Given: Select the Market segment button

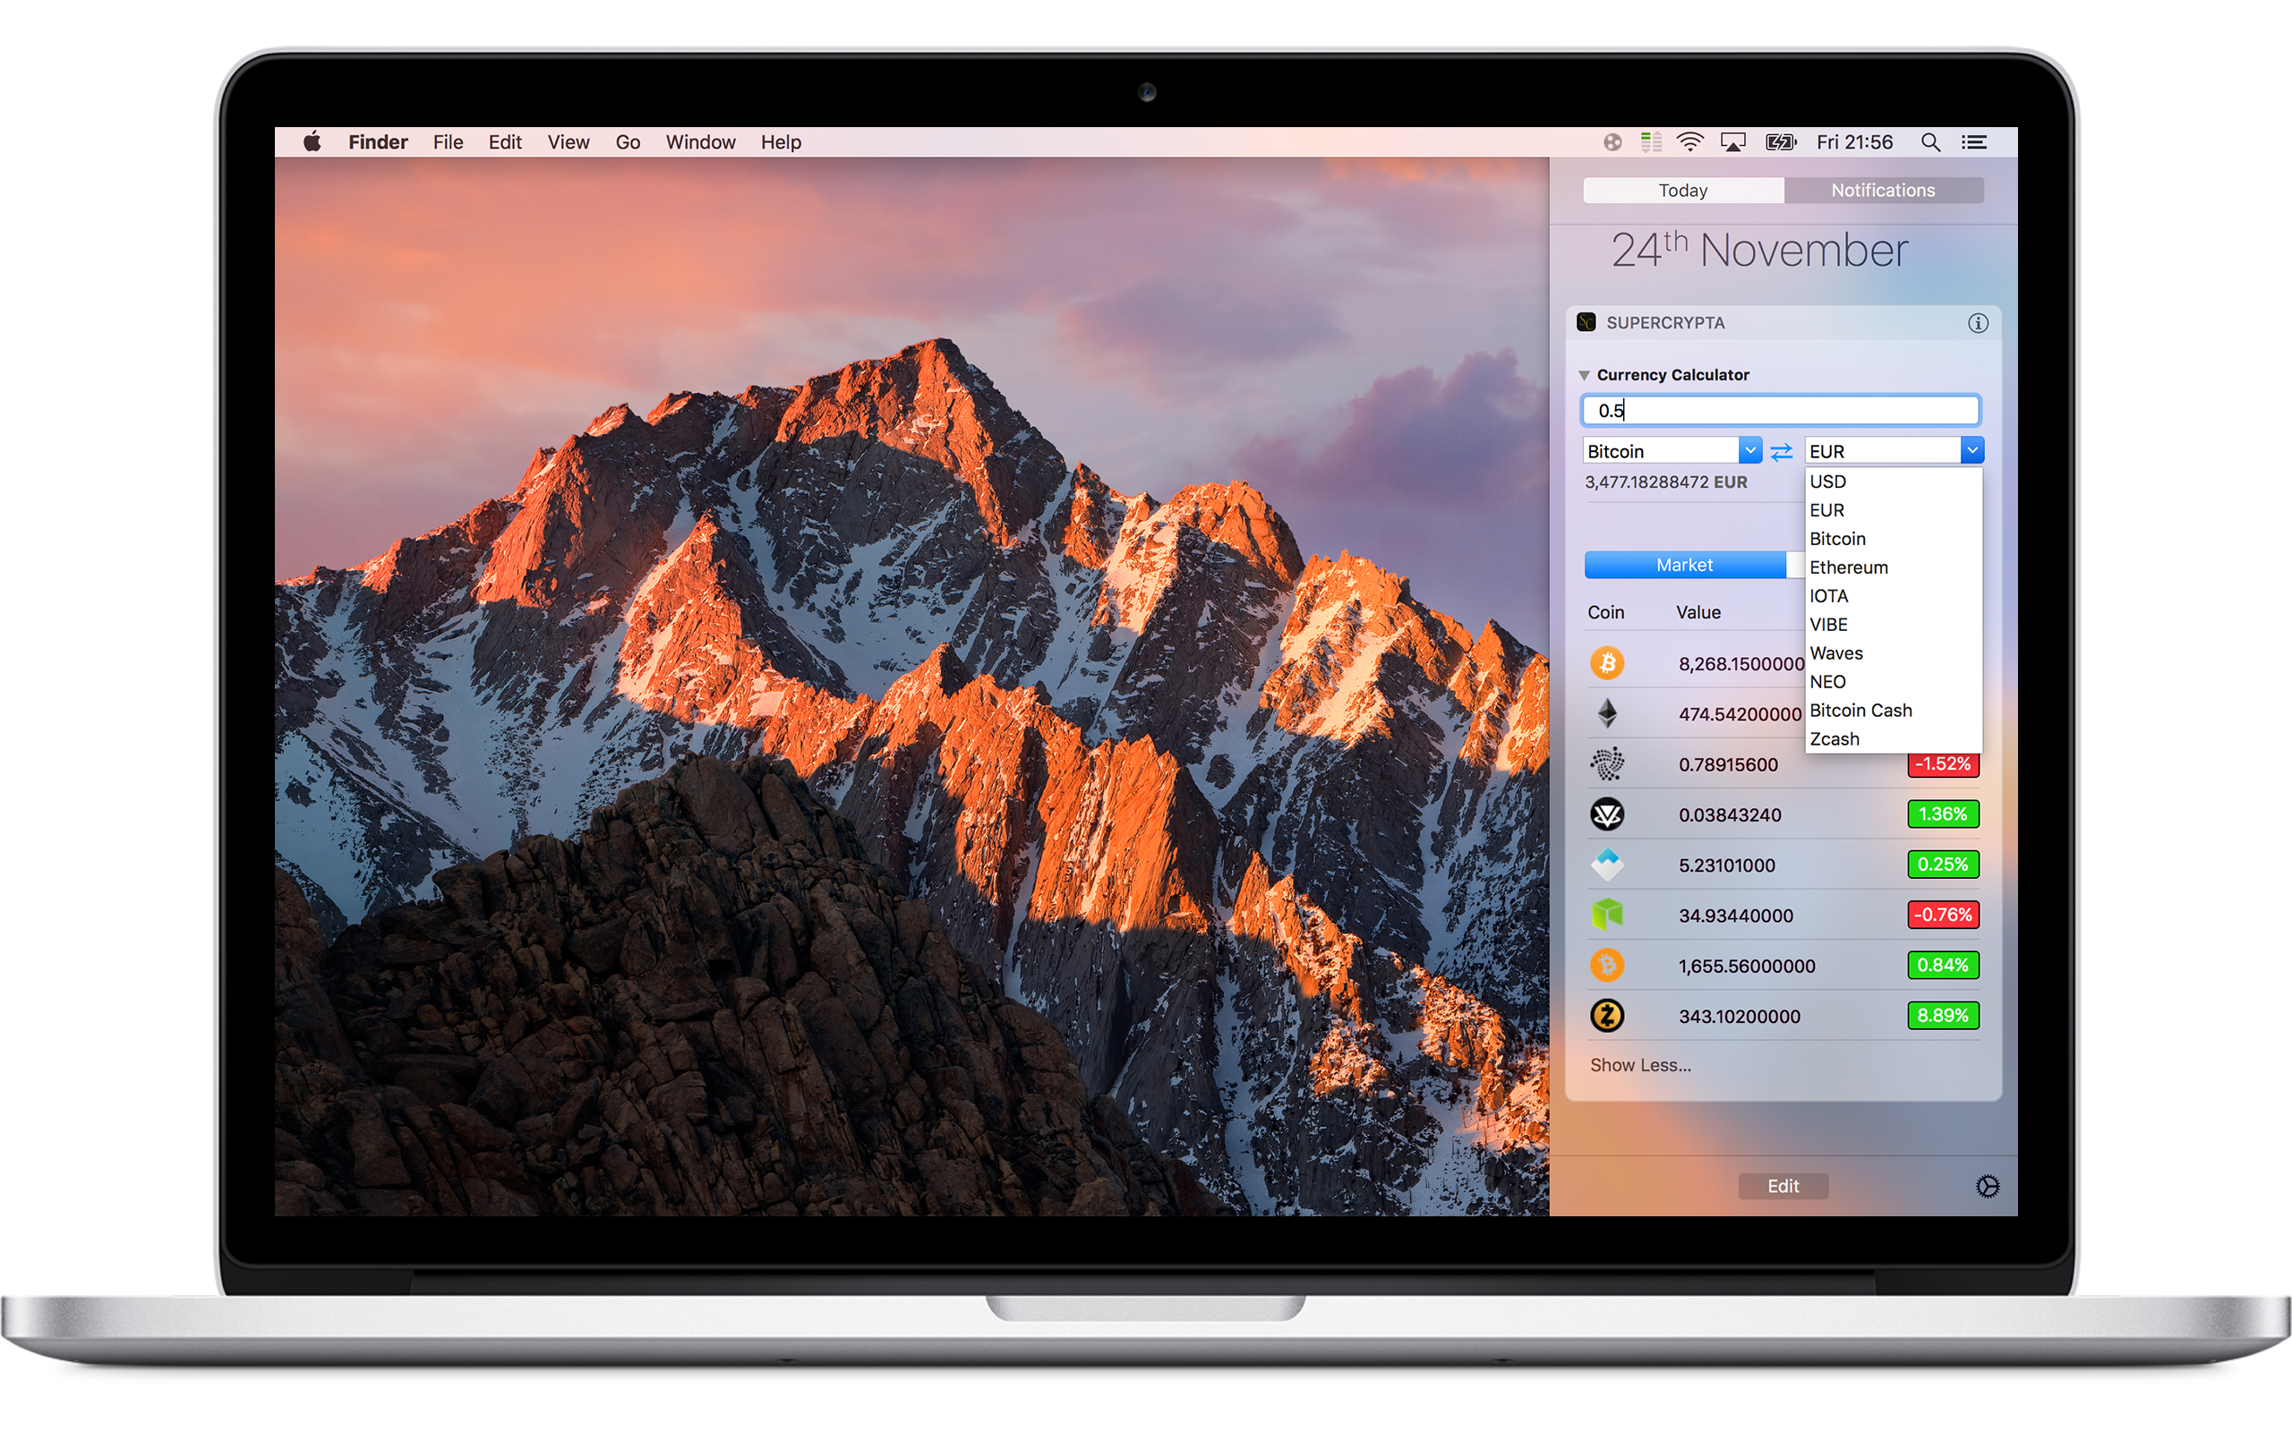Looking at the screenshot, I should [x=1684, y=565].
